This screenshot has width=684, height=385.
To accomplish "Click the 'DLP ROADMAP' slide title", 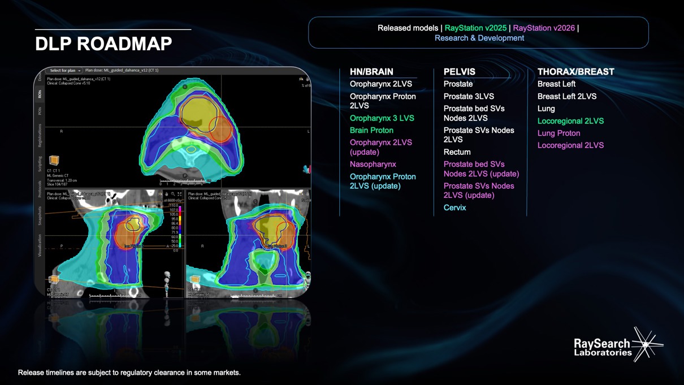I will click(x=103, y=44).
